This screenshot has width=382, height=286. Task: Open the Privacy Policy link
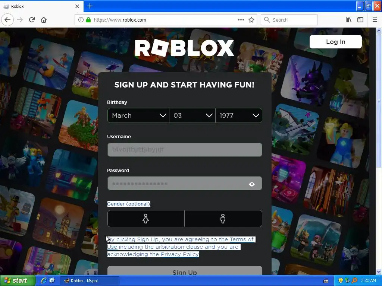tap(180, 254)
